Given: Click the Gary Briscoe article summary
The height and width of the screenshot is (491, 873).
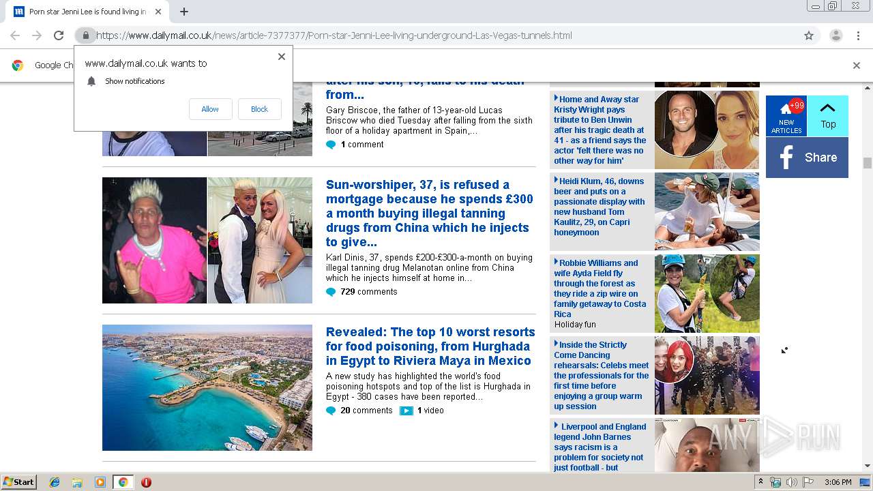Looking at the screenshot, I should coord(429,120).
